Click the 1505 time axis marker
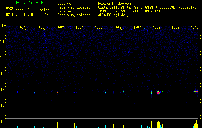Viewport: 202px width, 128px height. point(99,28)
